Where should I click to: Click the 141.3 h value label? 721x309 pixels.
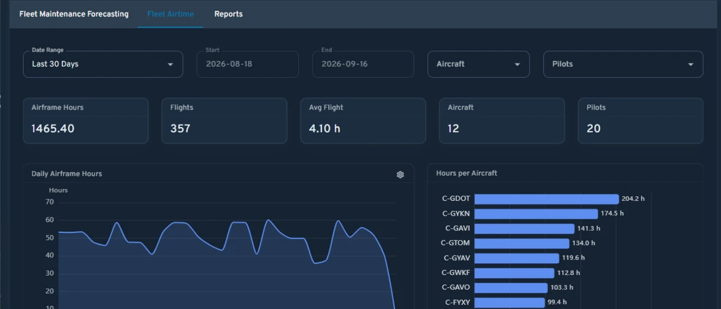click(589, 228)
